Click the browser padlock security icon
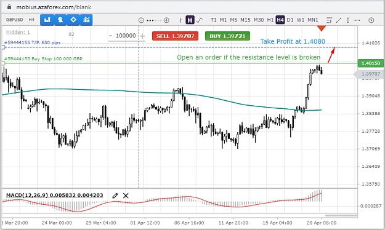Viewport: 385px width, 230px height. (9, 7)
